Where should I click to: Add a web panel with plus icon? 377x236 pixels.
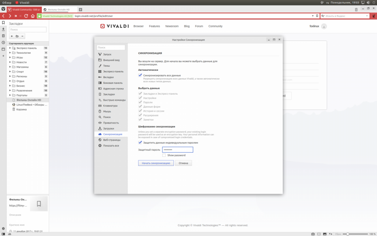[3, 56]
